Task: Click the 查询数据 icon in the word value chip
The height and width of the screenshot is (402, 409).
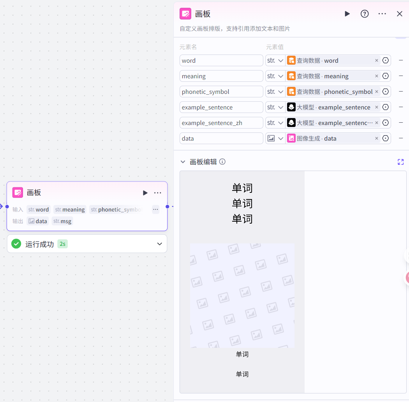Action: tap(291, 60)
